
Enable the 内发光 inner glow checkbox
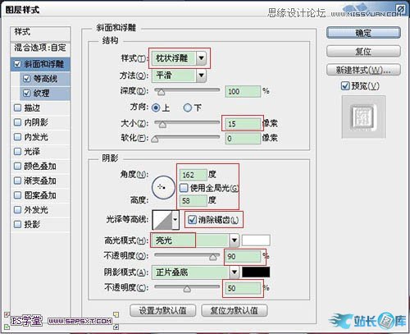(x=17, y=137)
